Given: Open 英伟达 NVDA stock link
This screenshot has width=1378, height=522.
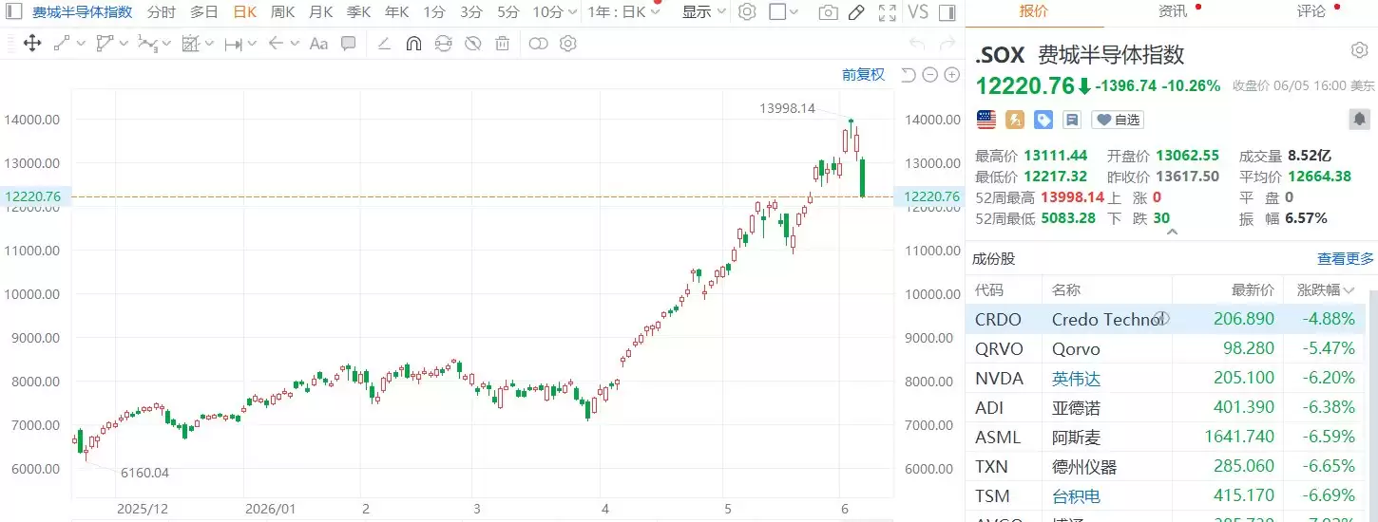Looking at the screenshot, I should tap(1076, 379).
